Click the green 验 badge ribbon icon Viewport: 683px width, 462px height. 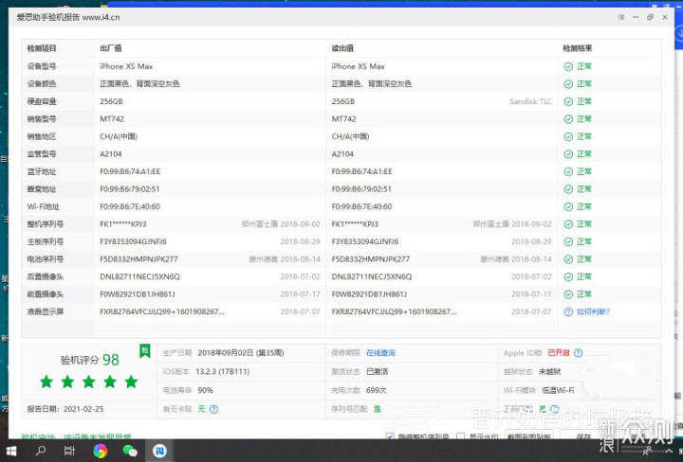[x=145, y=351]
